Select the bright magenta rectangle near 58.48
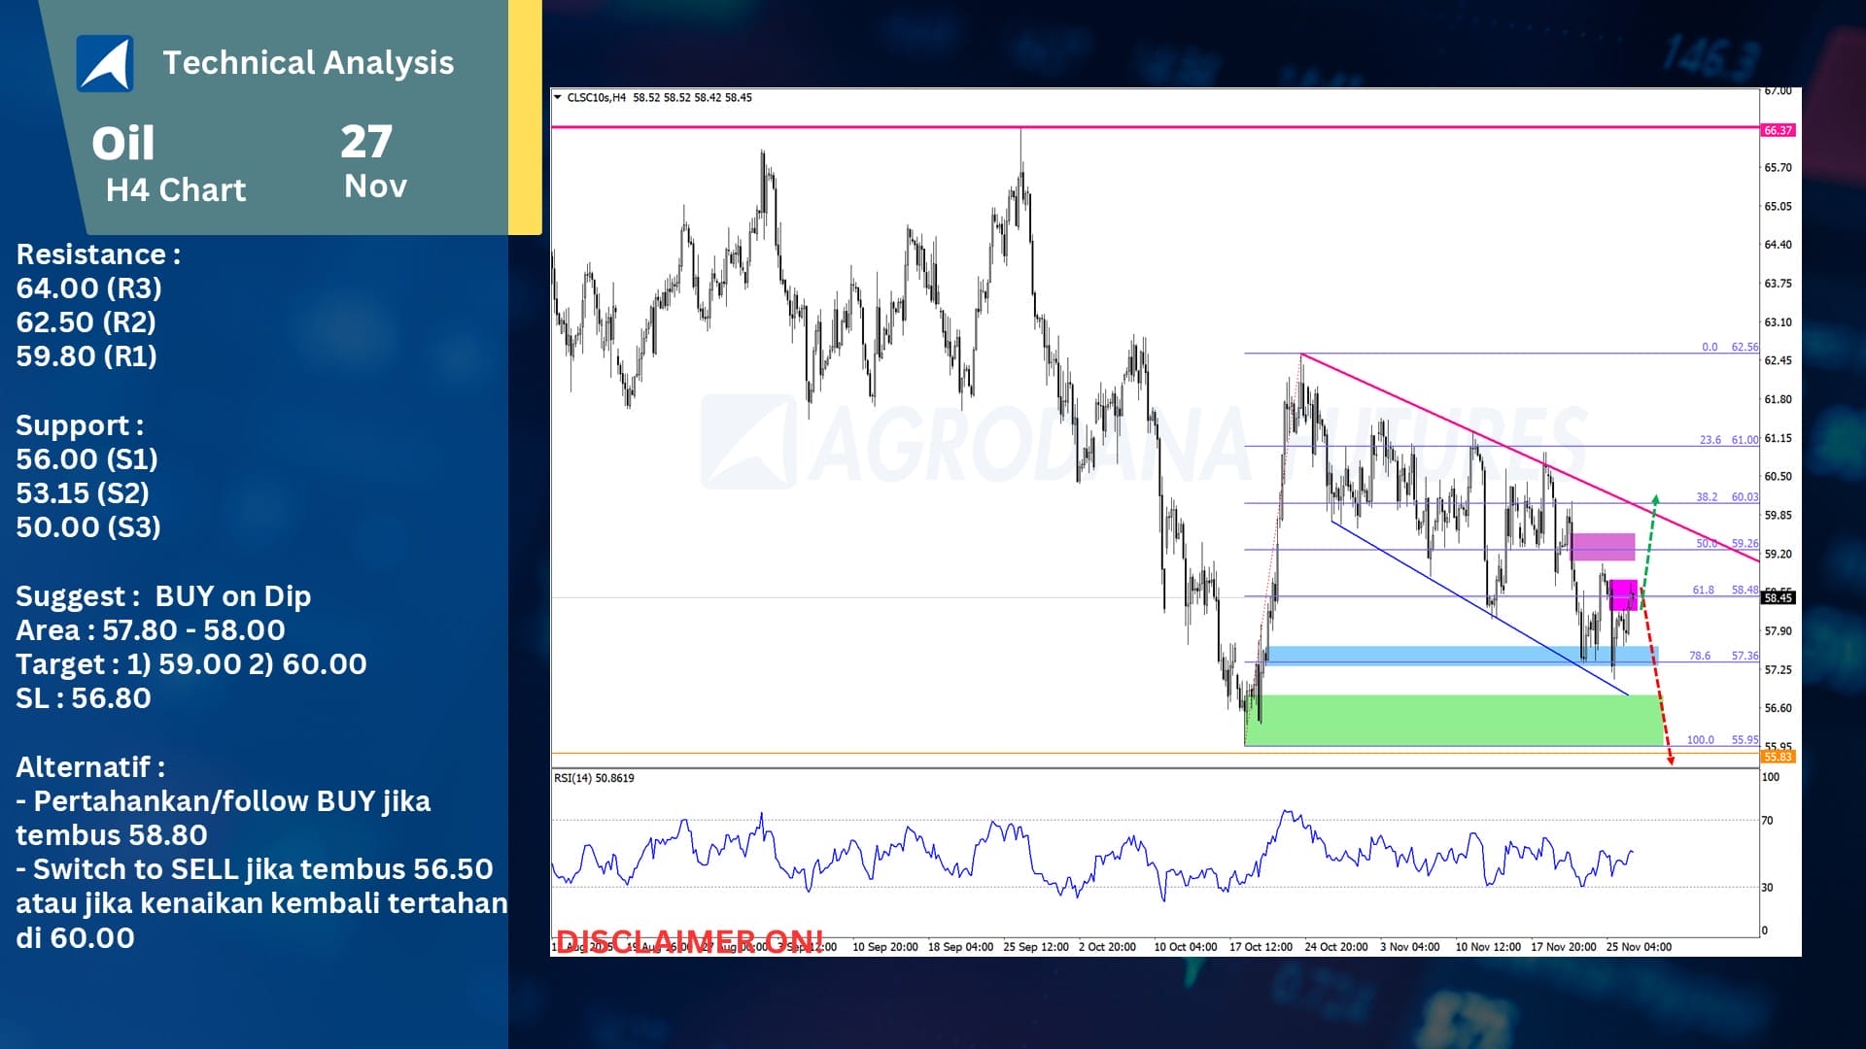The width and height of the screenshot is (1866, 1049). (1623, 594)
